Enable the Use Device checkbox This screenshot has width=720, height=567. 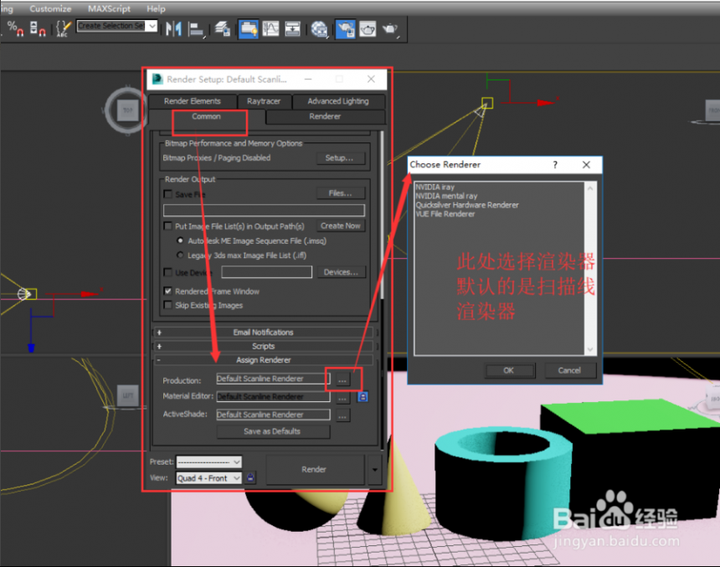(168, 272)
